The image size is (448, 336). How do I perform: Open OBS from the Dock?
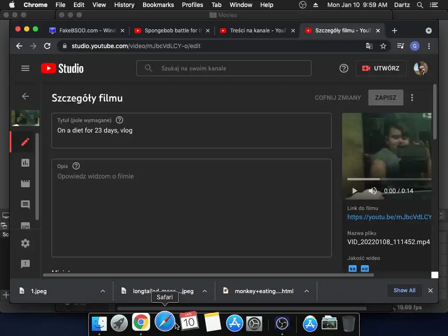pos(282,323)
